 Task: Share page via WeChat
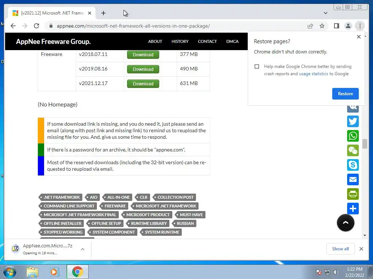point(353,150)
